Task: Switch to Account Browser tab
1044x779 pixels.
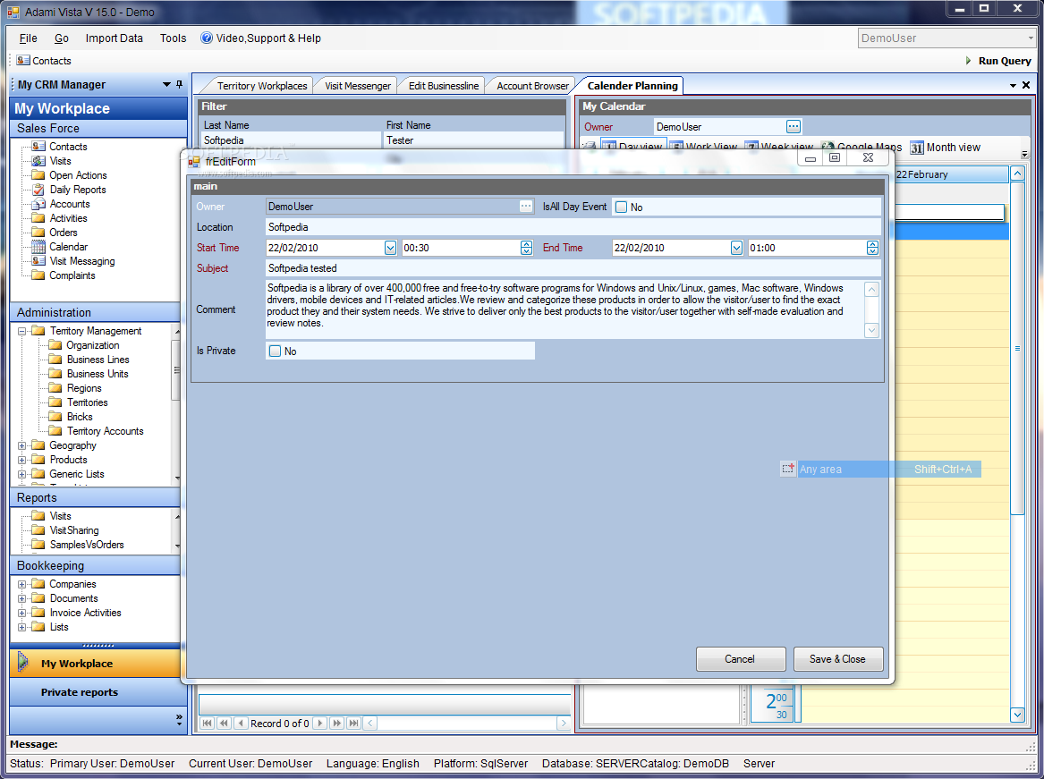Action: pos(532,86)
